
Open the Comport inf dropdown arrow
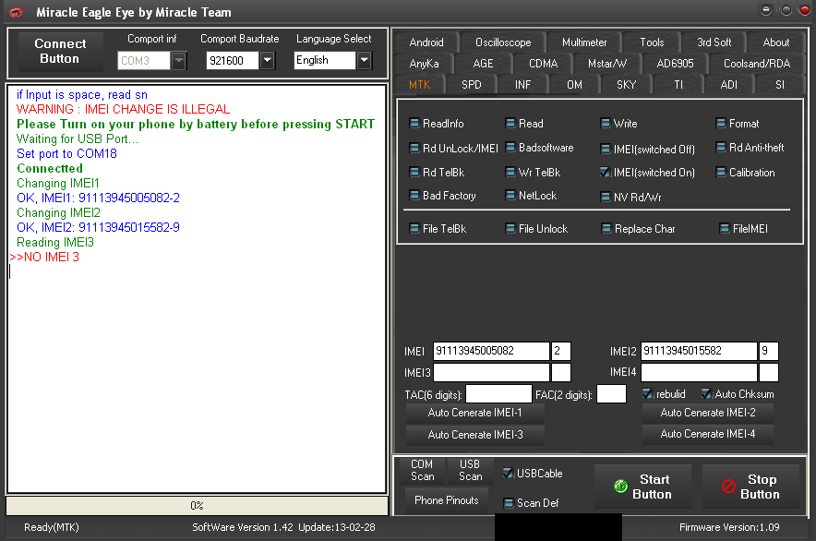[178, 60]
